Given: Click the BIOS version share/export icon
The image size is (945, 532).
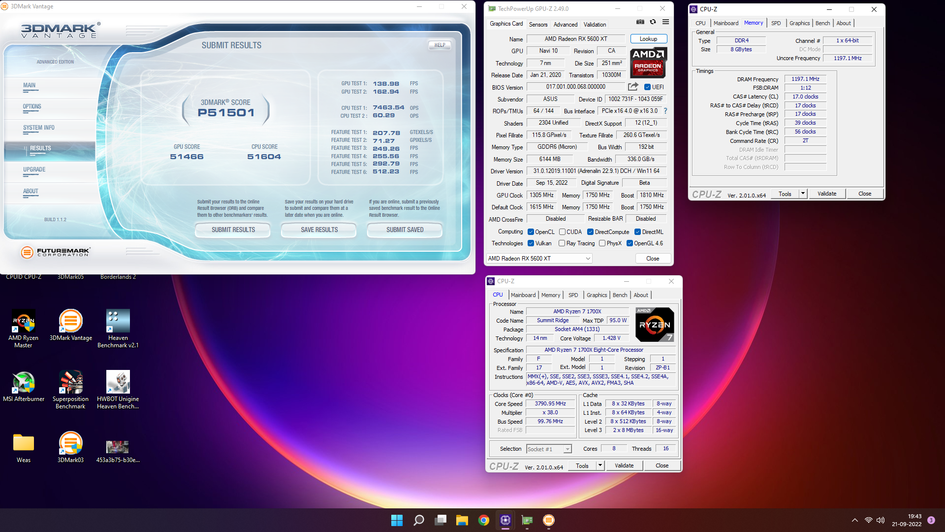Looking at the screenshot, I should point(633,87).
